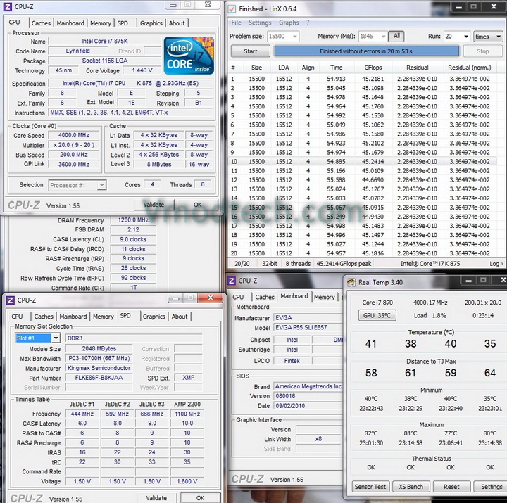Image resolution: width=507 pixels, height=503 pixels.
Task: Expand the Log panel in LinX status bar
Action: click(x=496, y=264)
